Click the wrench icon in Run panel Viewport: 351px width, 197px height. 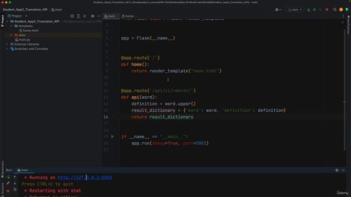click(8, 183)
